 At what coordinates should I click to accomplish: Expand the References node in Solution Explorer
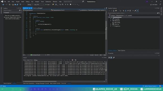[111, 21]
